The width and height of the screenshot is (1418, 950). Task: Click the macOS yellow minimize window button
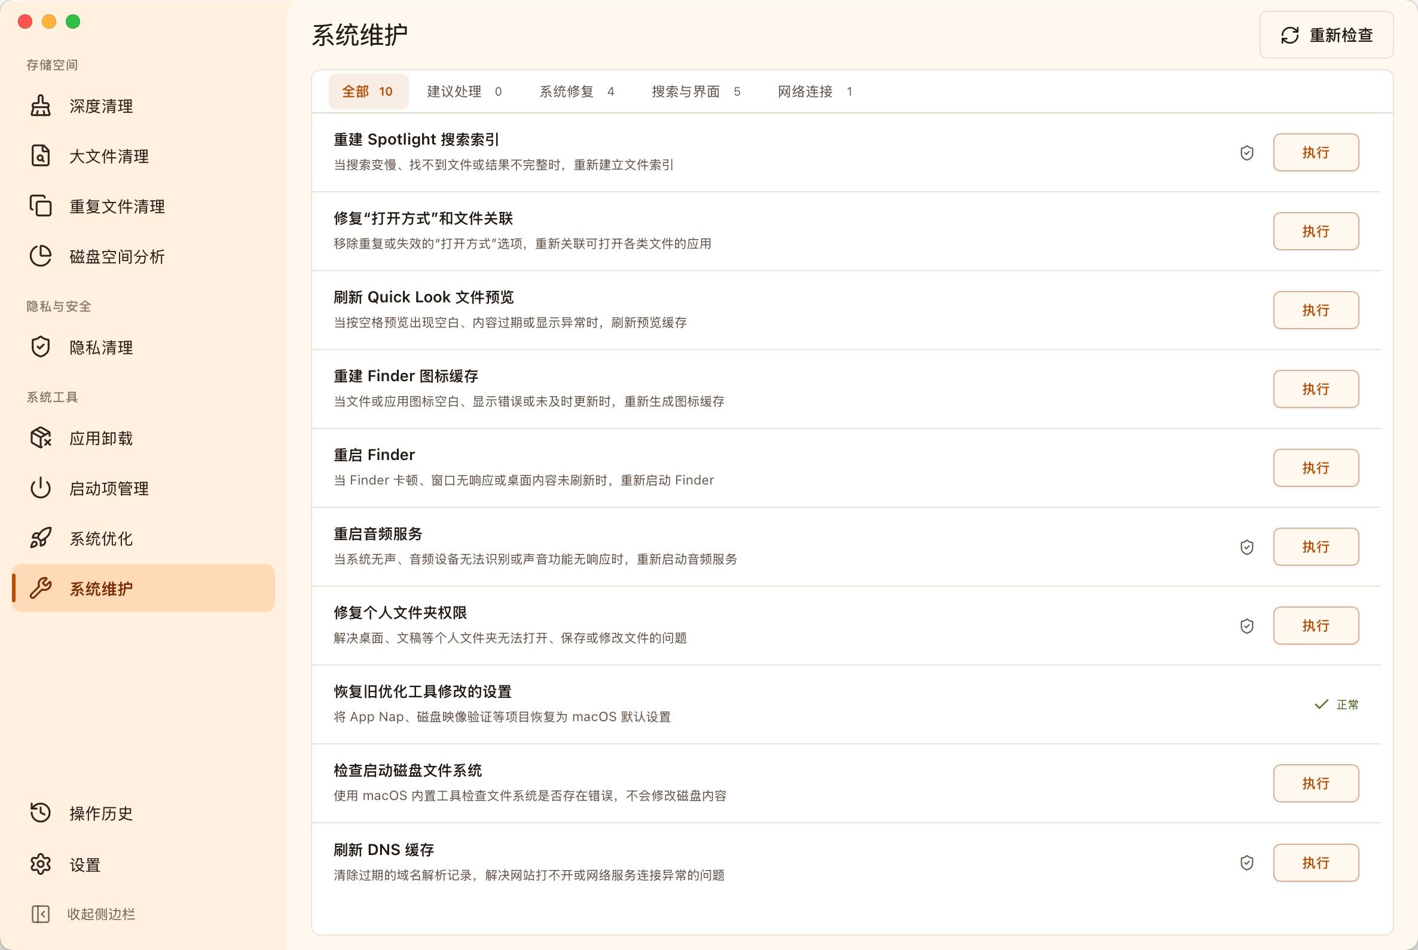coord(49,22)
